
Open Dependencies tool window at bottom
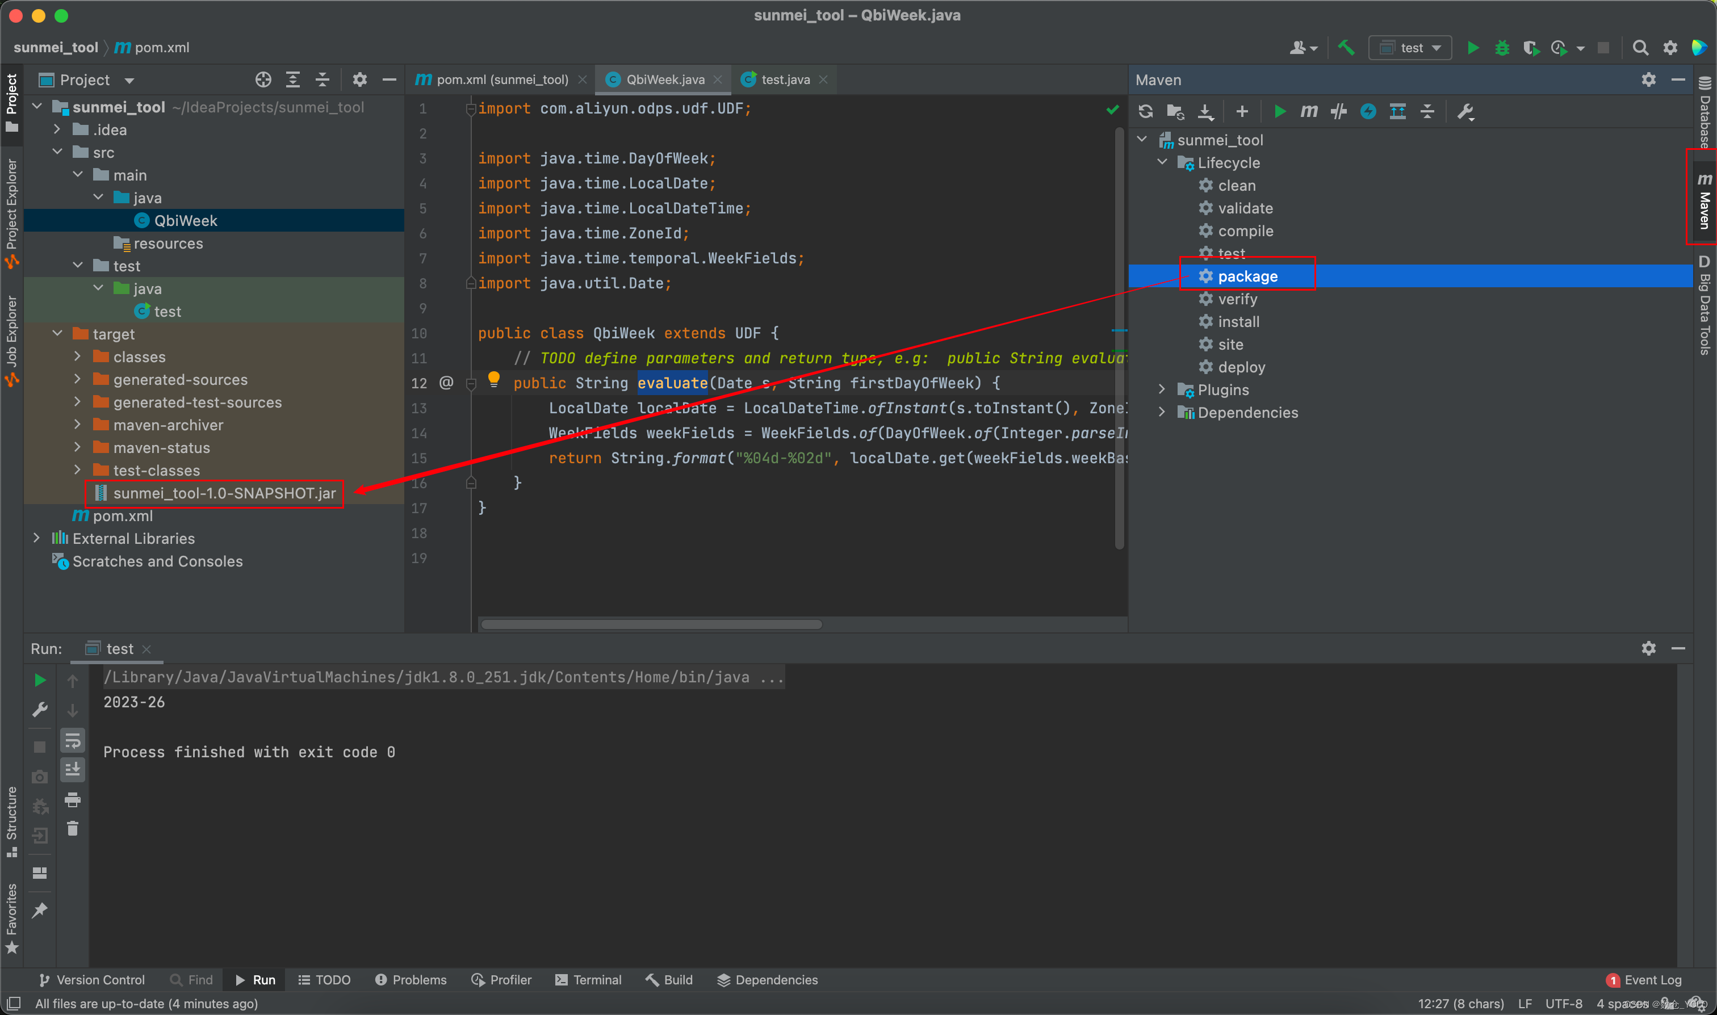tap(767, 979)
